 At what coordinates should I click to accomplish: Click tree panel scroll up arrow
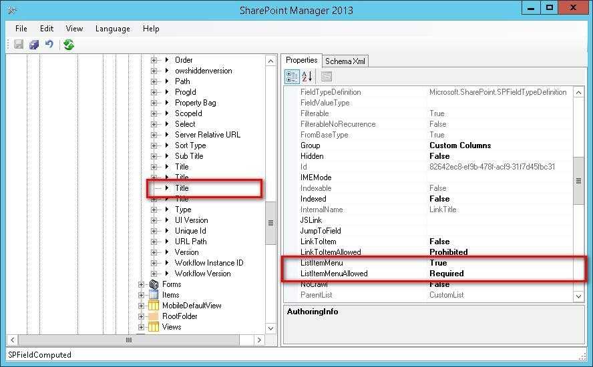(270, 61)
